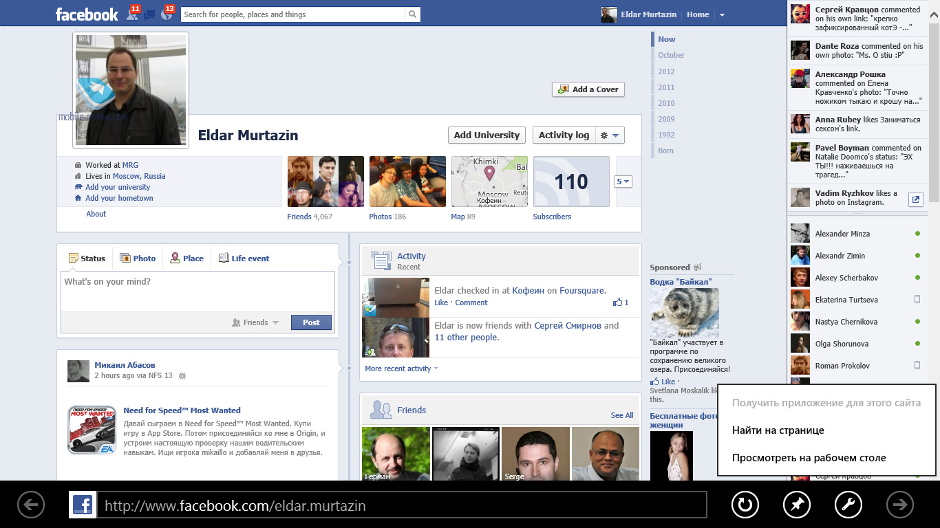Click the Post button

click(x=311, y=322)
